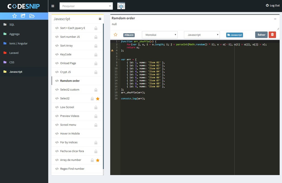Click the blue Javascript folder tag
This screenshot has height=183, width=282.
pos(234,35)
